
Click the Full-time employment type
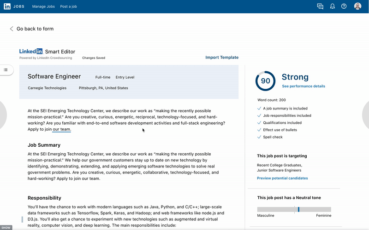(x=103, y=77)
